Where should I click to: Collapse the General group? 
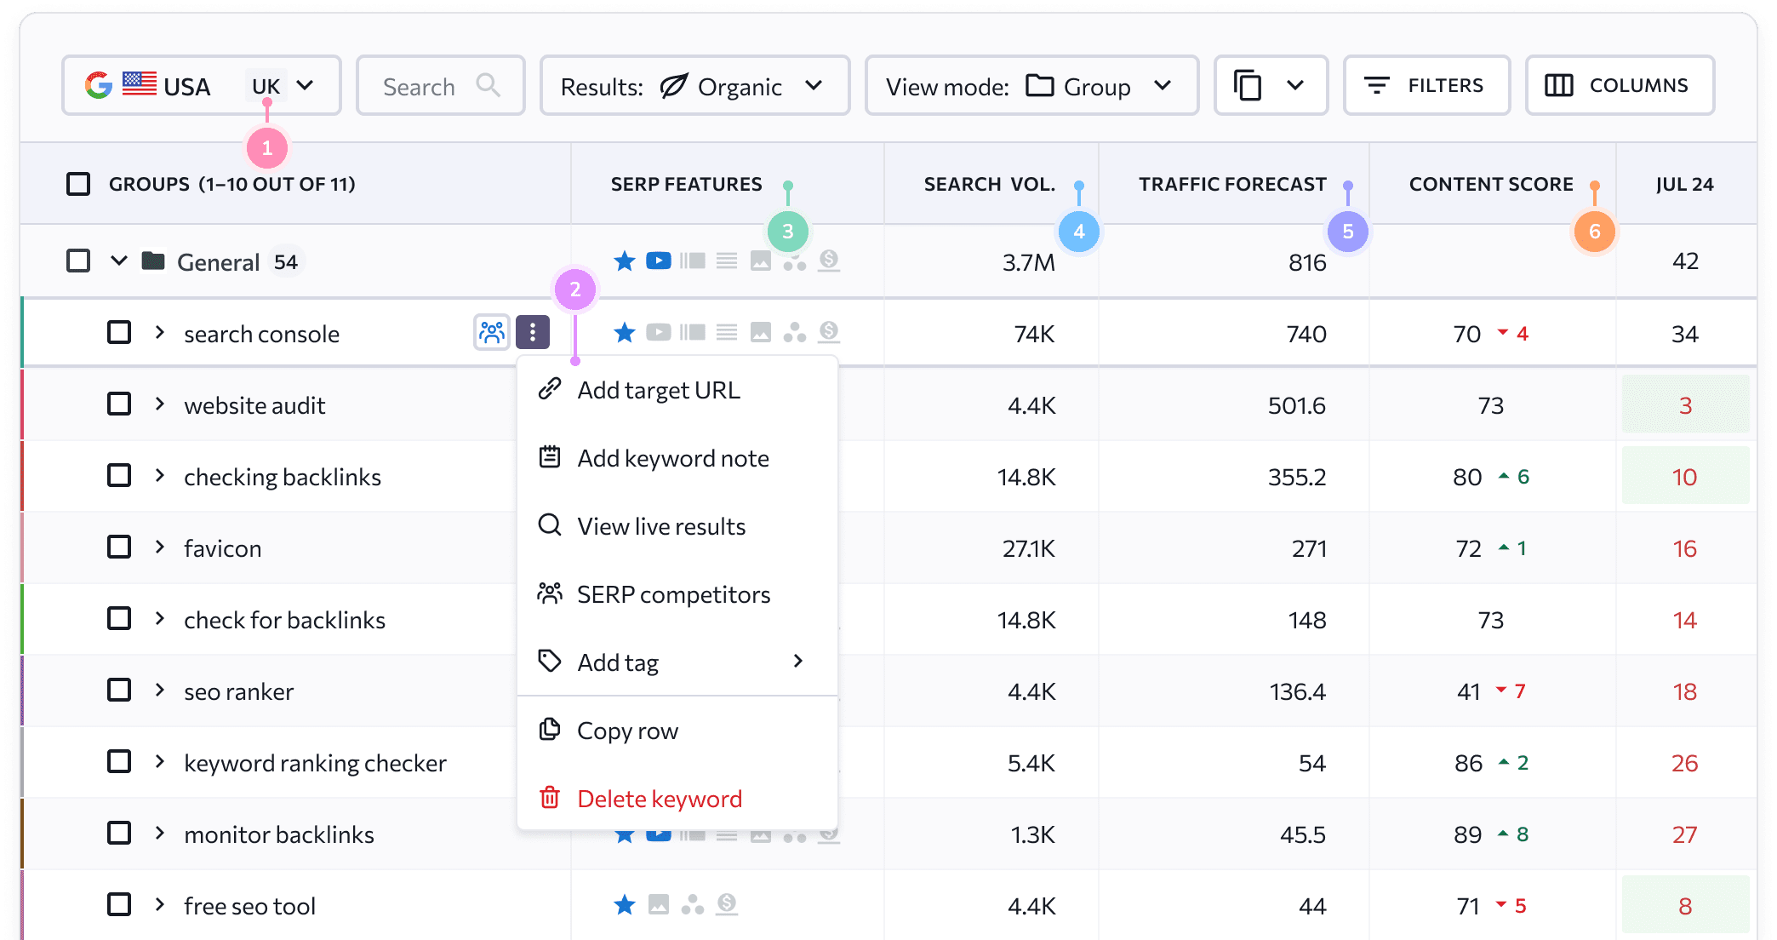pos(119,261)
